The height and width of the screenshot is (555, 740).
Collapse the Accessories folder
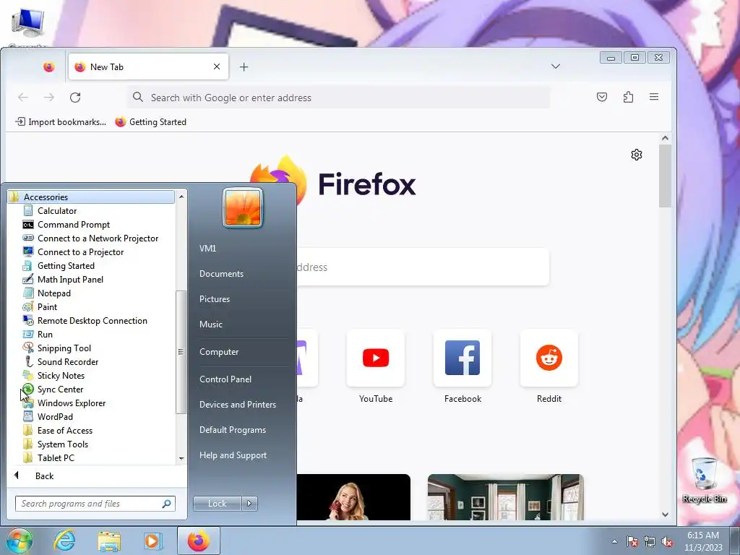[x=90, y=197]
